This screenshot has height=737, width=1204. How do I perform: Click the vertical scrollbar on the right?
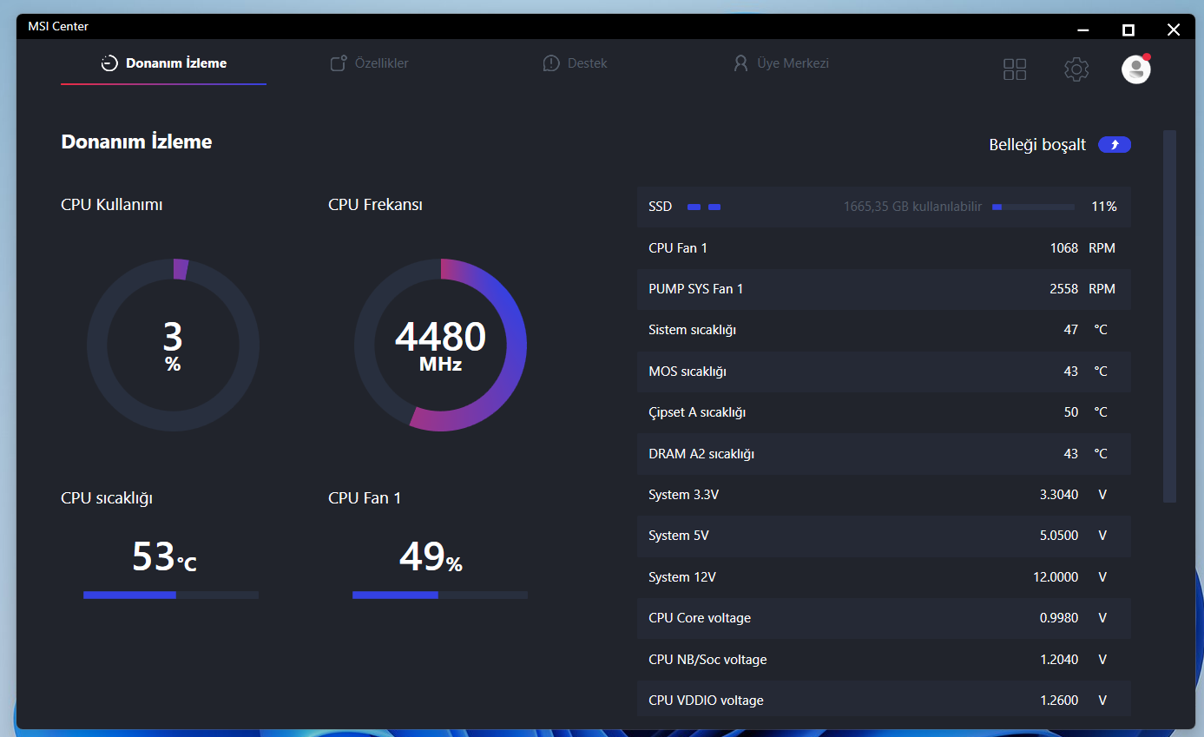(1169, 316)
